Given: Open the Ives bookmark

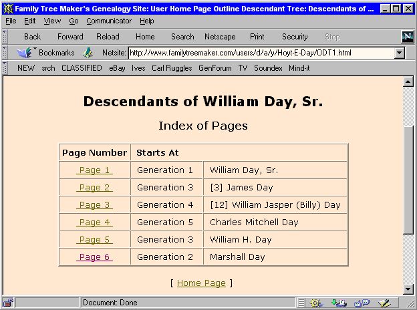Looking at the screenshot, I should [138, 68].
